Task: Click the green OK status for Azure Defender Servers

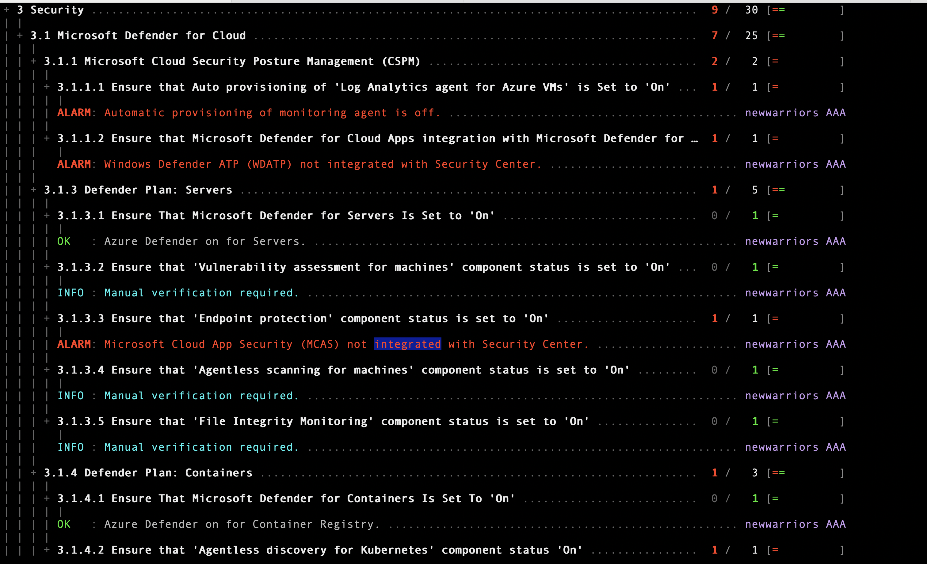Action: 63,241
